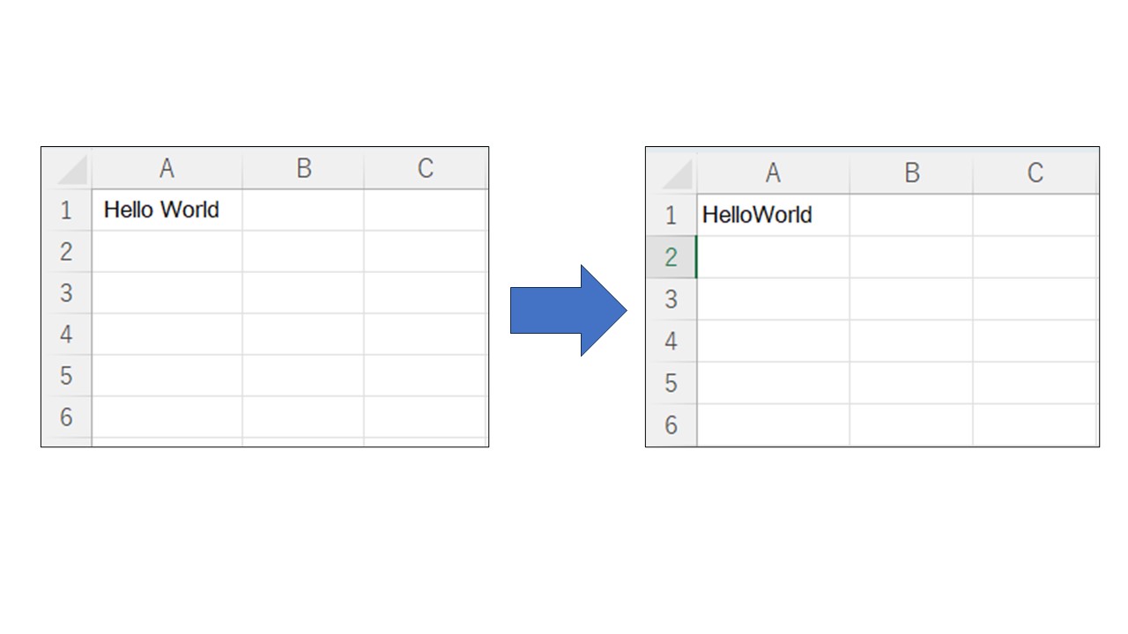Screen dimensions: 1128x634
Task: Select cell containing "Hello World"
Action: (167, 210)
